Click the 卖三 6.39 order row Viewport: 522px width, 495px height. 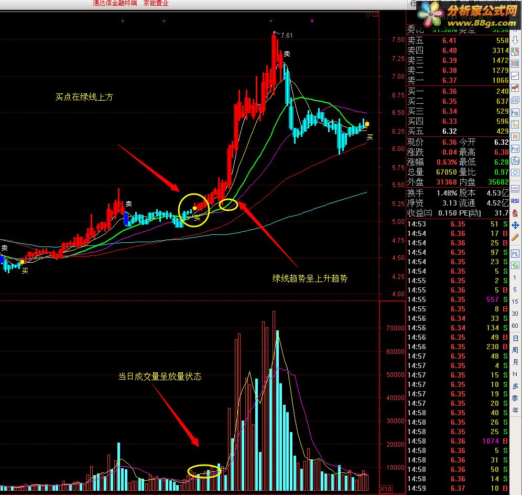point(458,60)
